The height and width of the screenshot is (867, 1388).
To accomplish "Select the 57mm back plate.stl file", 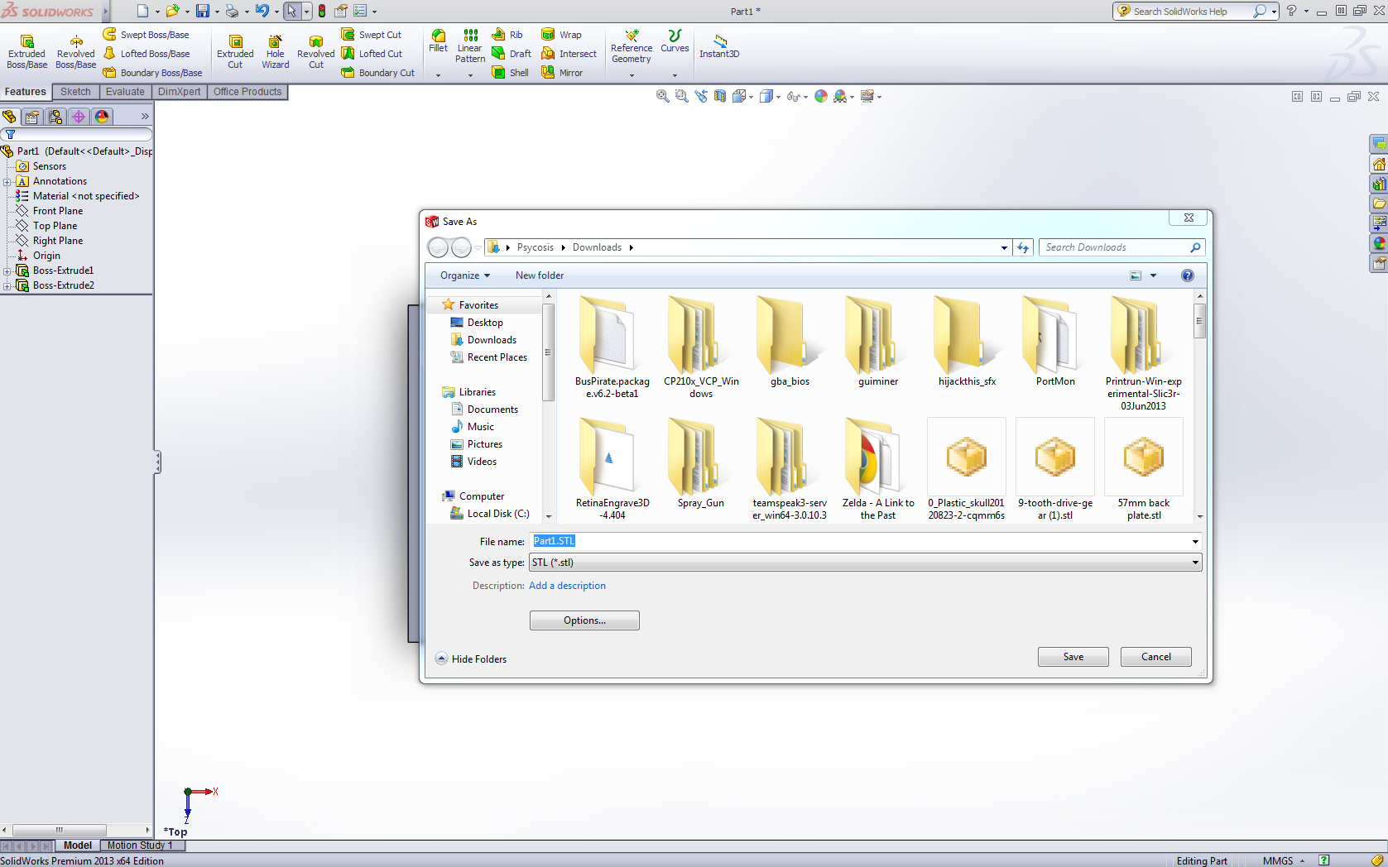I will (1144, 469).
